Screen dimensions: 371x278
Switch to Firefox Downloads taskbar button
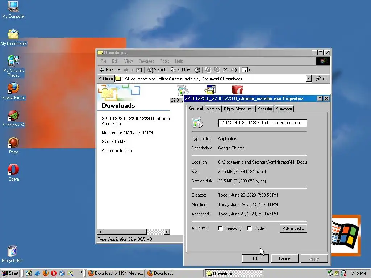coord(175,273)
